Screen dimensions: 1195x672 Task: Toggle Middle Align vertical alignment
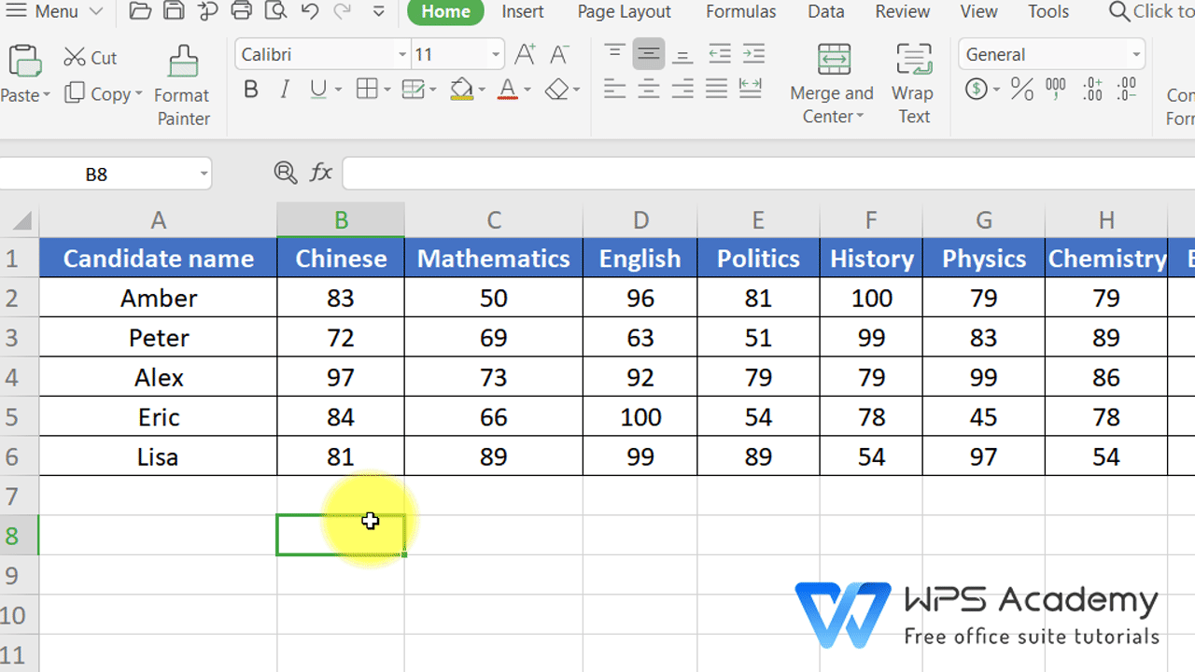point(649,54)
